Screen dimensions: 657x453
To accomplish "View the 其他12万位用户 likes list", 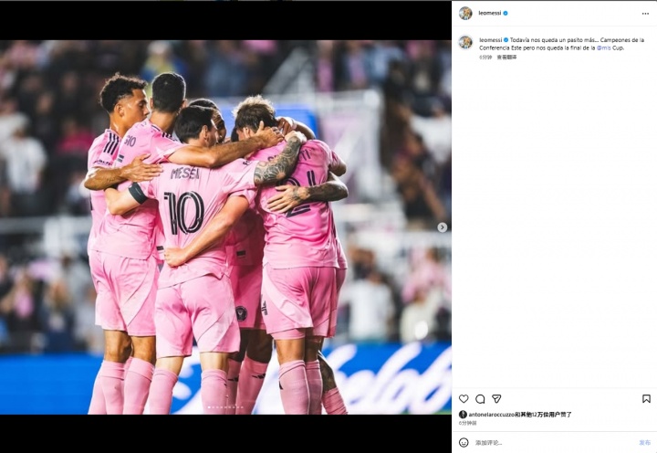I will pos(540,415).
